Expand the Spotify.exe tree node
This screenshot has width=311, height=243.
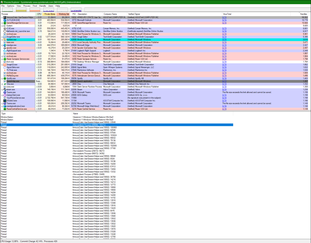point(2,78)
